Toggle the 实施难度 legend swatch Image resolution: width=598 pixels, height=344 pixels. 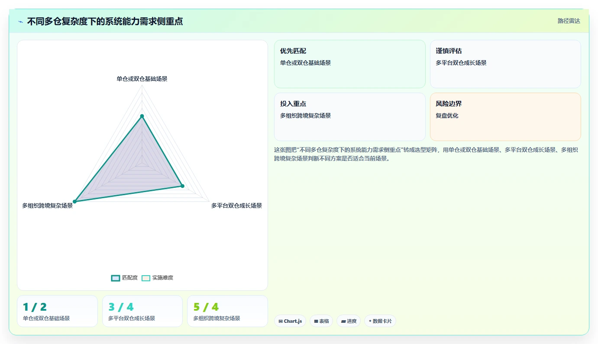pos(146,278)
